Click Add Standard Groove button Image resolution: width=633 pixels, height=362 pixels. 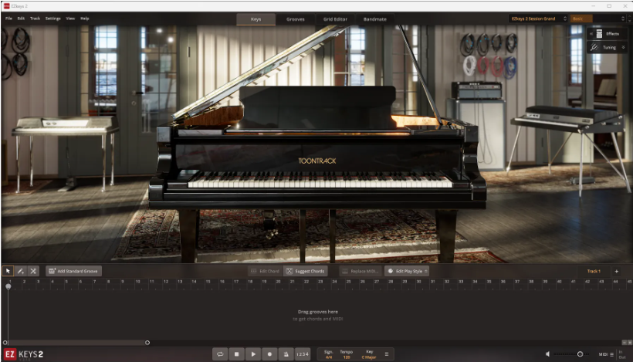[73, 271]
